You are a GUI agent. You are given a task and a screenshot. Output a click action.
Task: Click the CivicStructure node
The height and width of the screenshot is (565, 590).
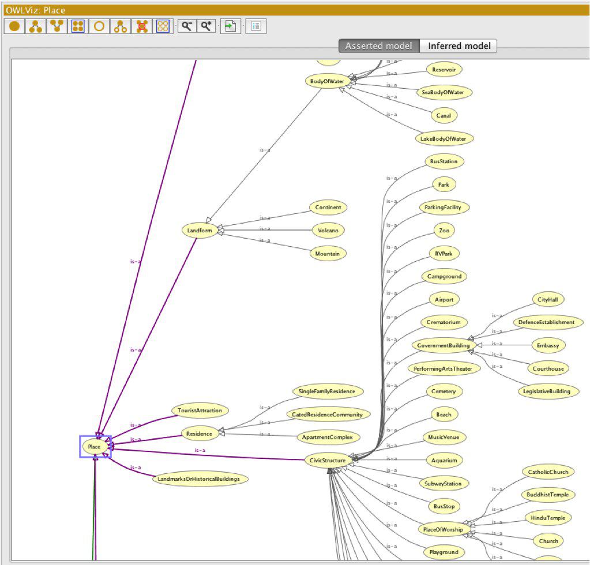tap(328, 461)
